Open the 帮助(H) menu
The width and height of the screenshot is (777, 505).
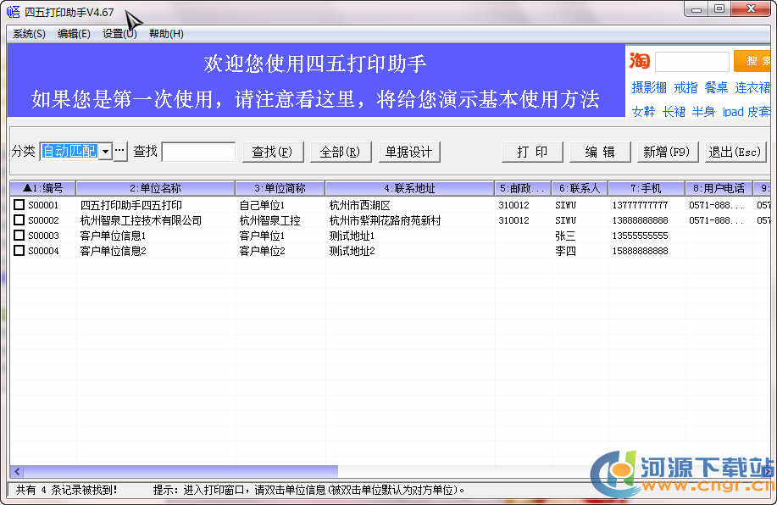pyautogui.click(x=166, y=34)
